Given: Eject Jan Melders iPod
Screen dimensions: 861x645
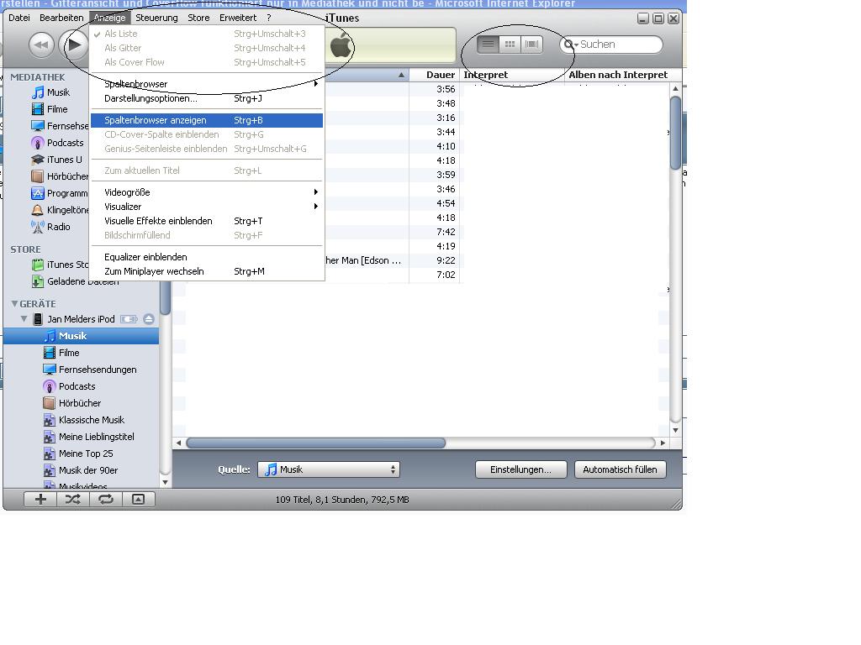Looking at the screenshot, I should click(149, 319).
